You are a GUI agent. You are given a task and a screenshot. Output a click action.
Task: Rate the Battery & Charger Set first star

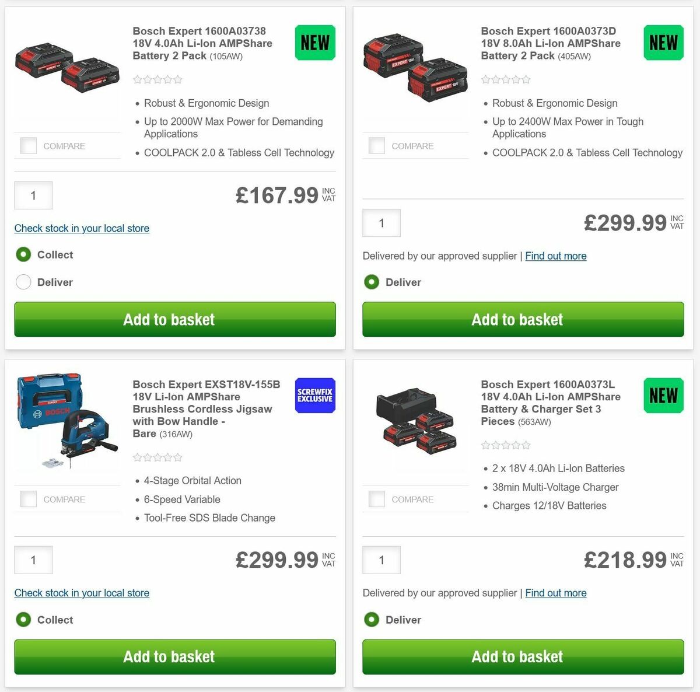[485, 445]
